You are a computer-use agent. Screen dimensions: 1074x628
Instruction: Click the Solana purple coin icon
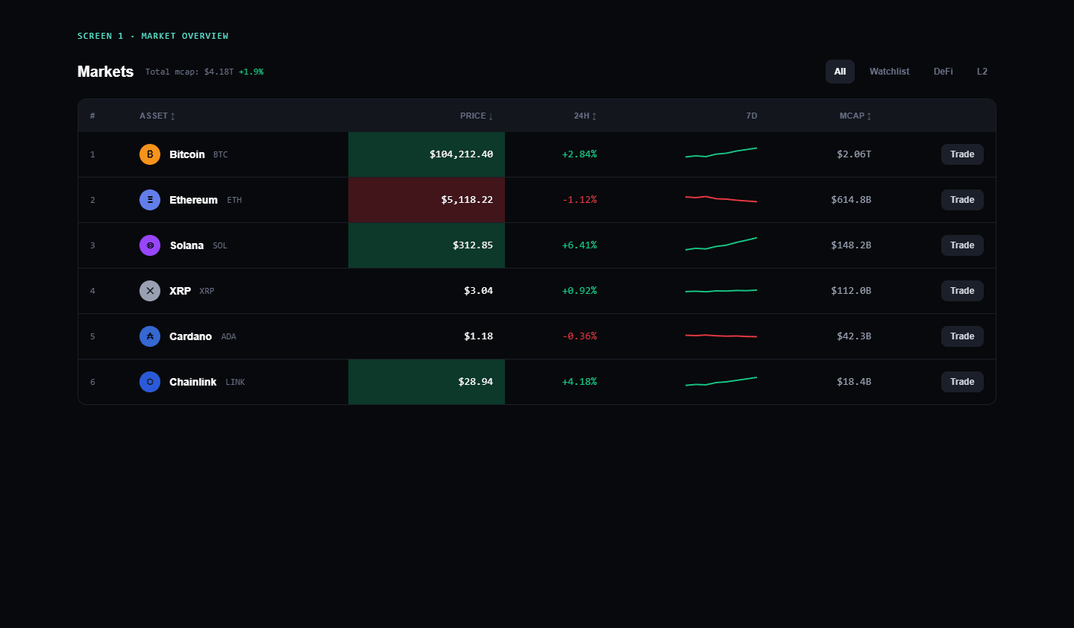click(150, 245)
